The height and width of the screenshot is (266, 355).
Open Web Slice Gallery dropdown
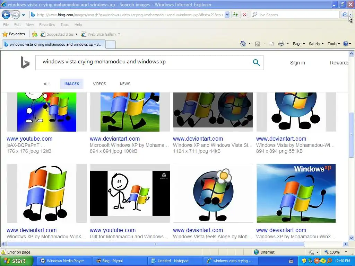101,34
